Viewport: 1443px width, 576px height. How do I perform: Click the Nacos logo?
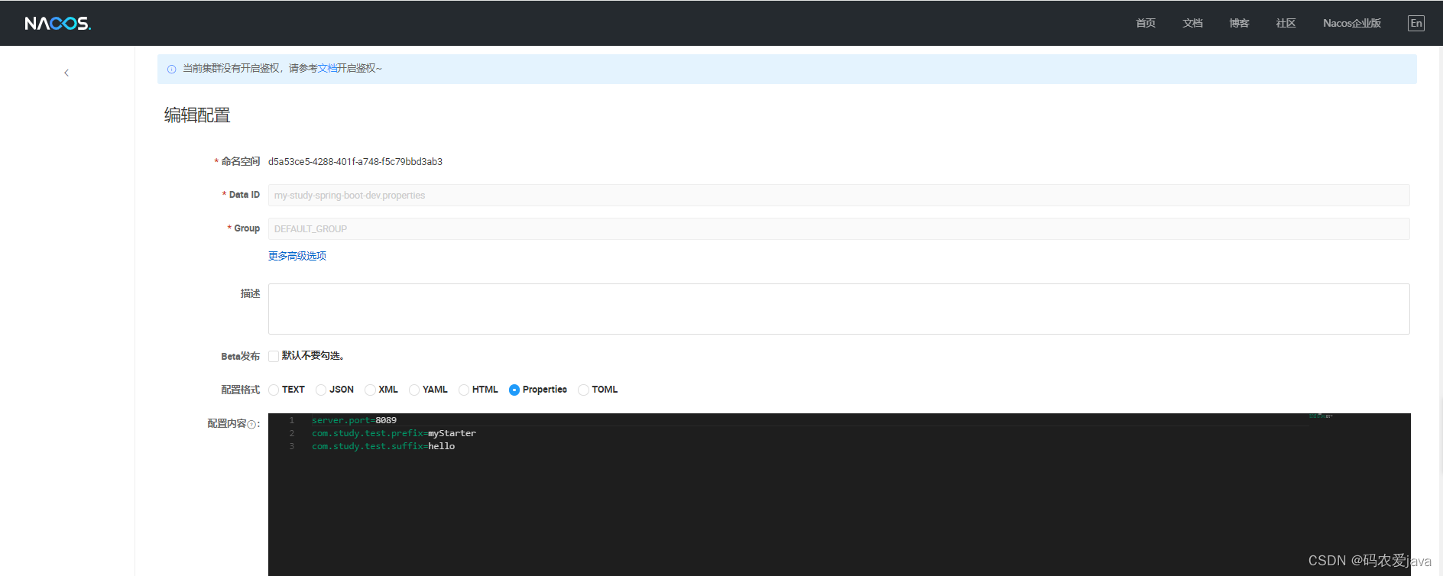58,24
